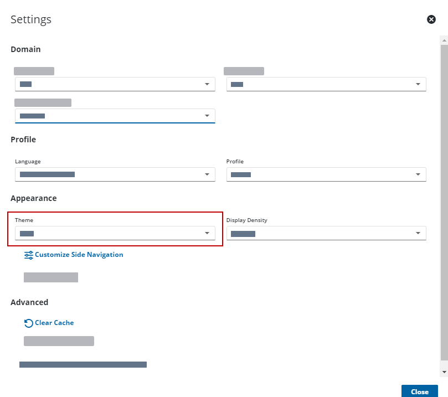Expand the Profile dropdown
448x397 pixels.
326,174
